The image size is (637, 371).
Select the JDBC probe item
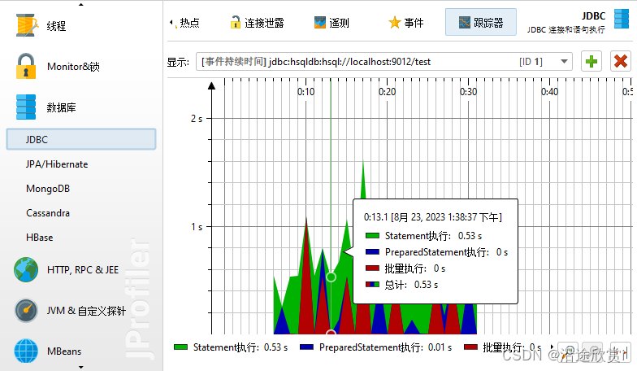point(81,140)
